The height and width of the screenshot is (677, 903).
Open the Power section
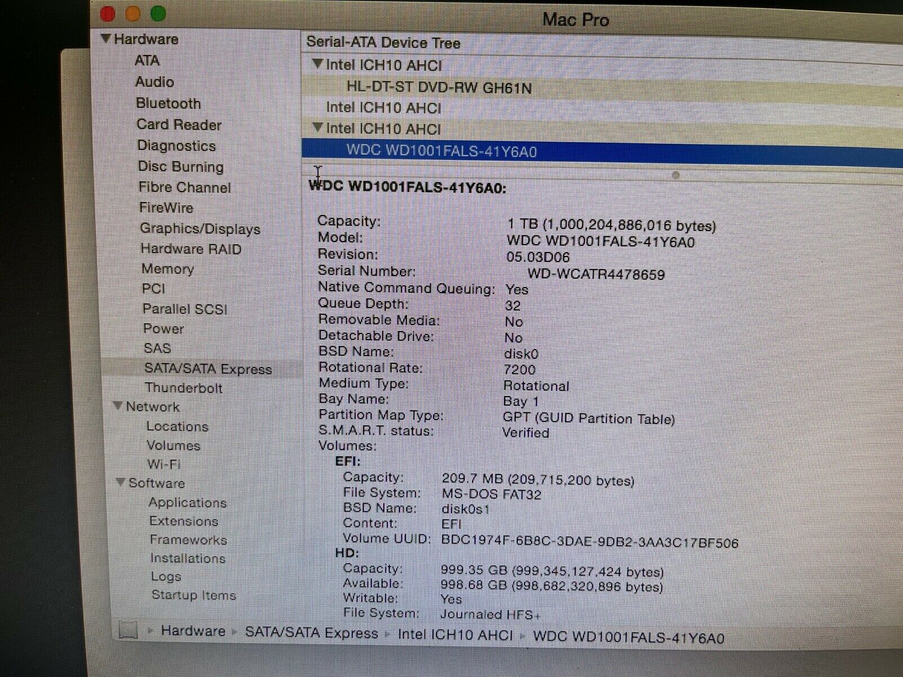tap(163, 329)
